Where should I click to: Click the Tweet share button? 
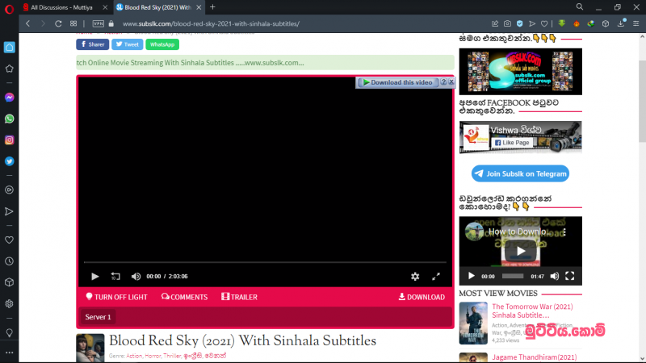[x=128, y=44]
